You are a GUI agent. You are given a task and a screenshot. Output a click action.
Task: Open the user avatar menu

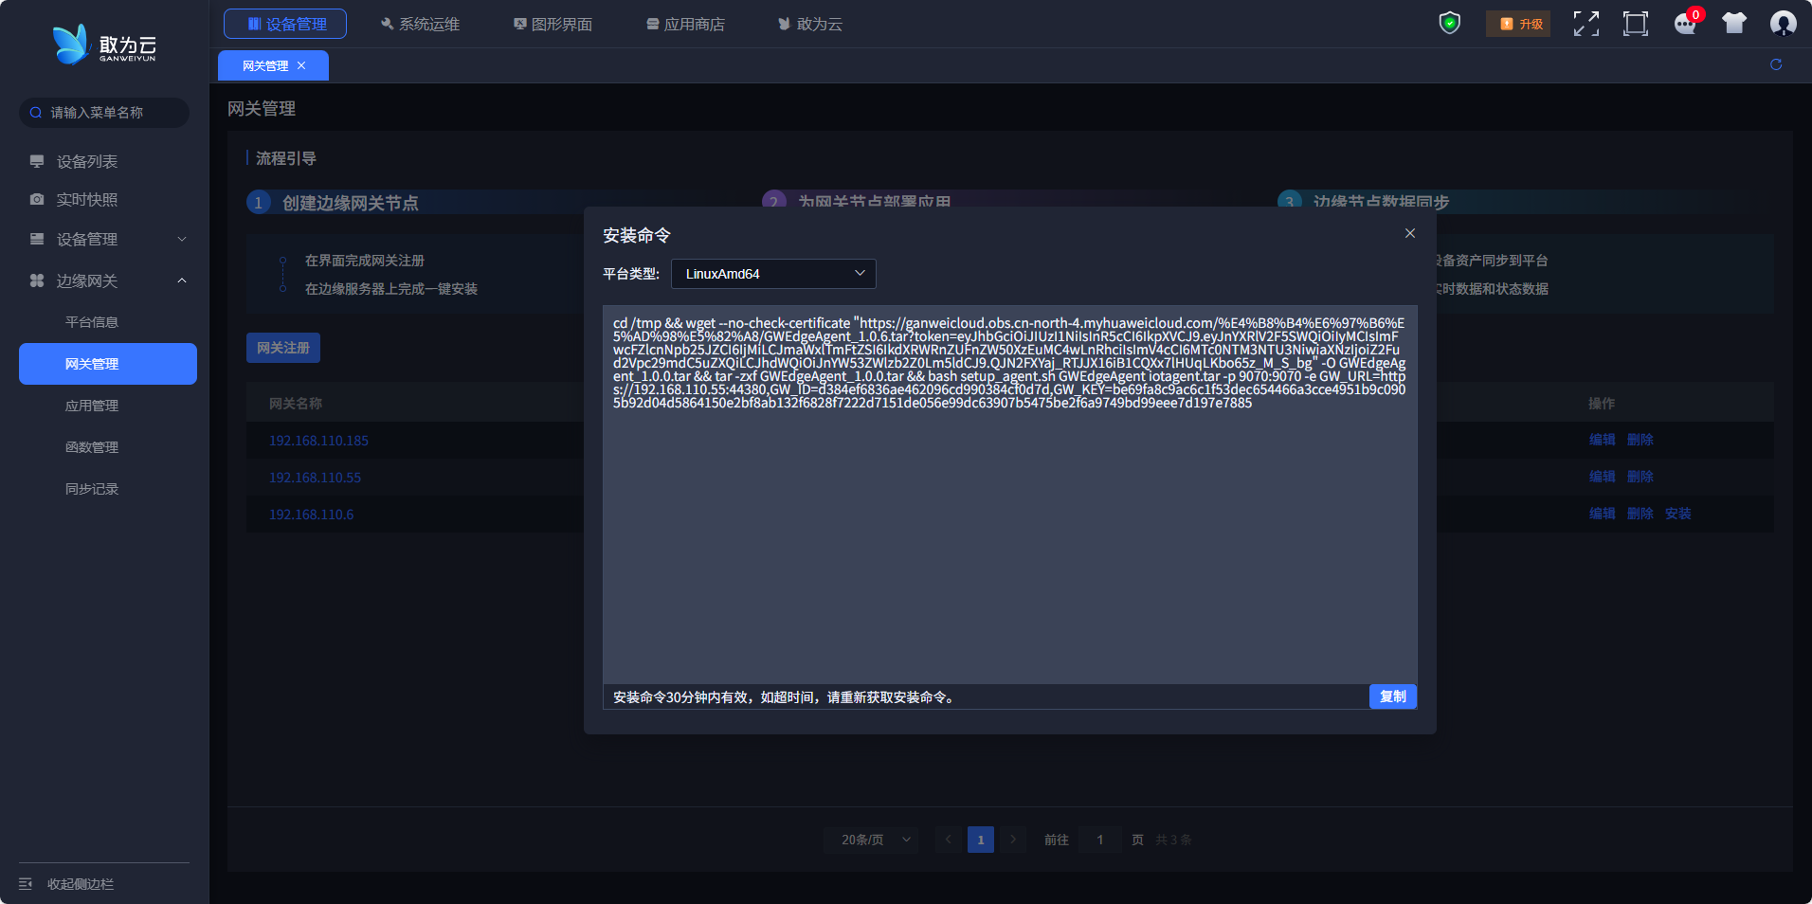1783,24
